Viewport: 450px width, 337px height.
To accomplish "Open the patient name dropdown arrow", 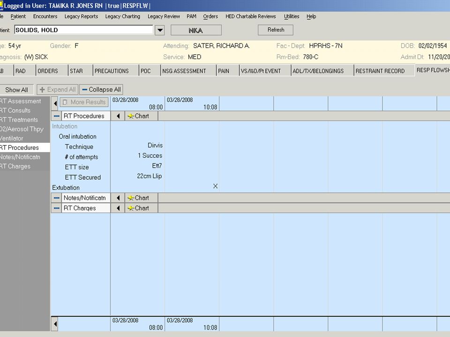I will (x=160, y=30).
